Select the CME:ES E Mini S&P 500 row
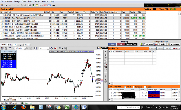 (x=73, y=21)
